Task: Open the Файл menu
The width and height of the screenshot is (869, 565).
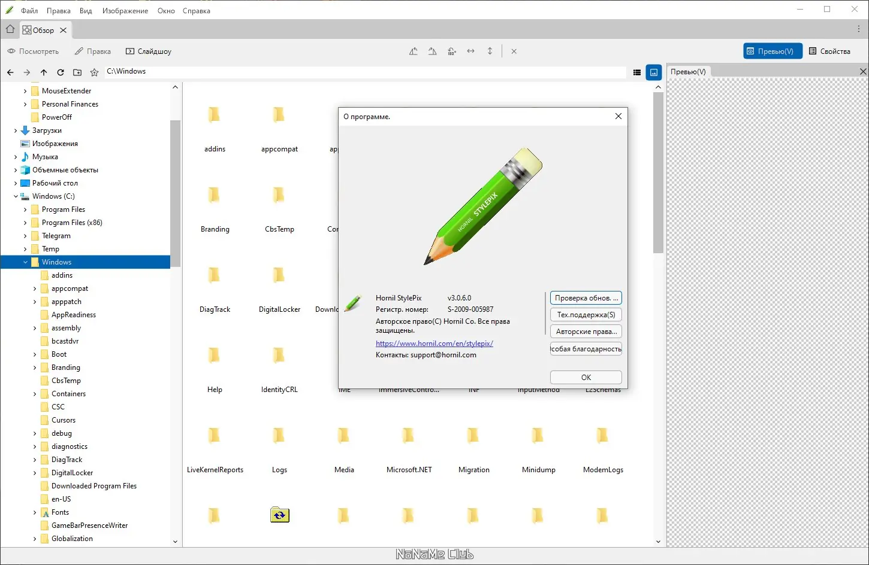Action: (x=29, y=11)
